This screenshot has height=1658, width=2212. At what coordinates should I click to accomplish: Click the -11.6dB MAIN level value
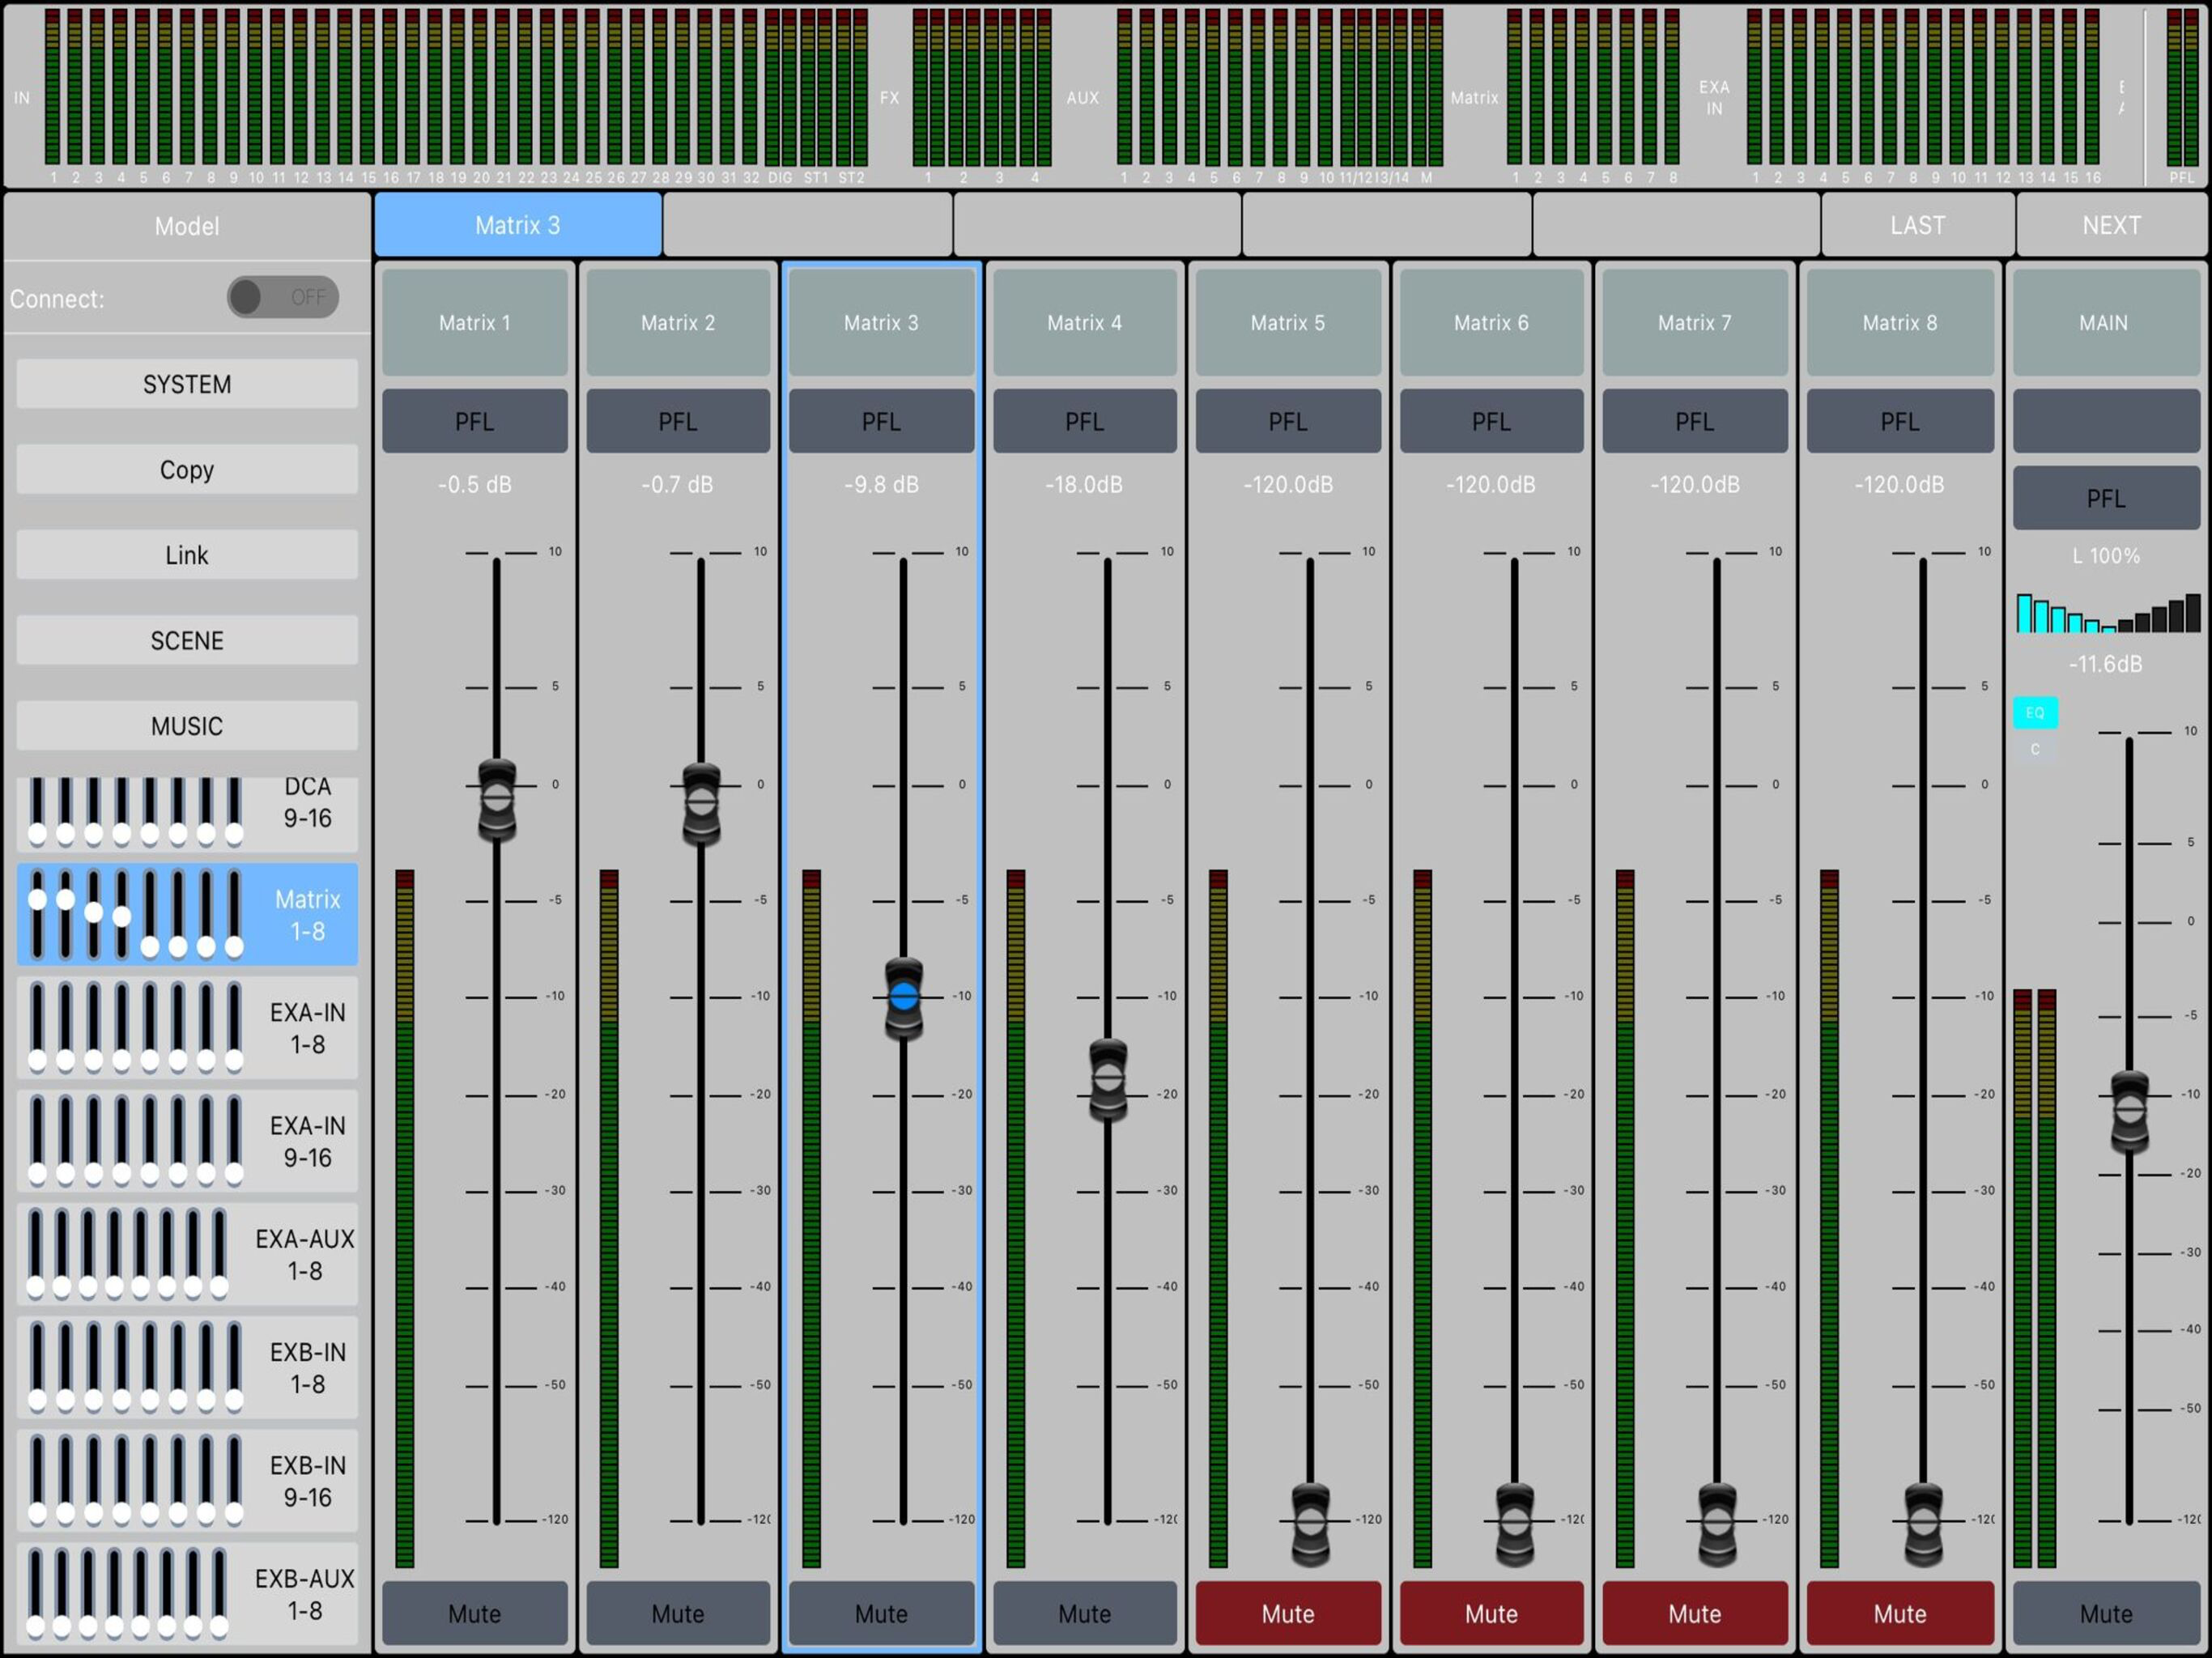(x=2106, y=664)
